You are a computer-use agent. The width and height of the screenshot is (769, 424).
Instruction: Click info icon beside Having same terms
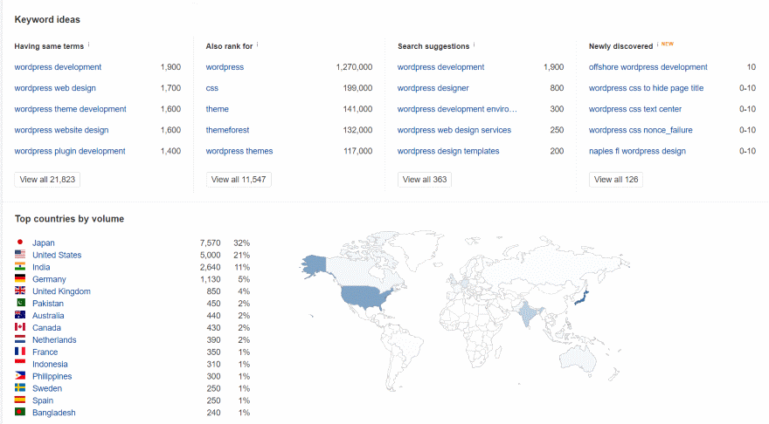tap(89, 44)
